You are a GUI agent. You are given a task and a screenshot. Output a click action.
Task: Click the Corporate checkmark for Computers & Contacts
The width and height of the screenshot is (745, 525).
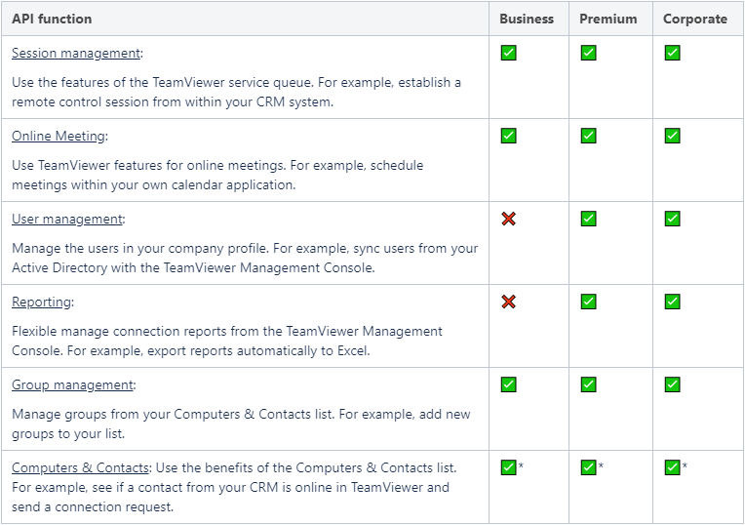coord(672,467)
